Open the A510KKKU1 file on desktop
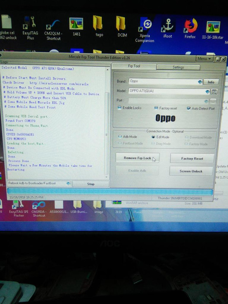 pyautogui.click(x=59, y=207)
